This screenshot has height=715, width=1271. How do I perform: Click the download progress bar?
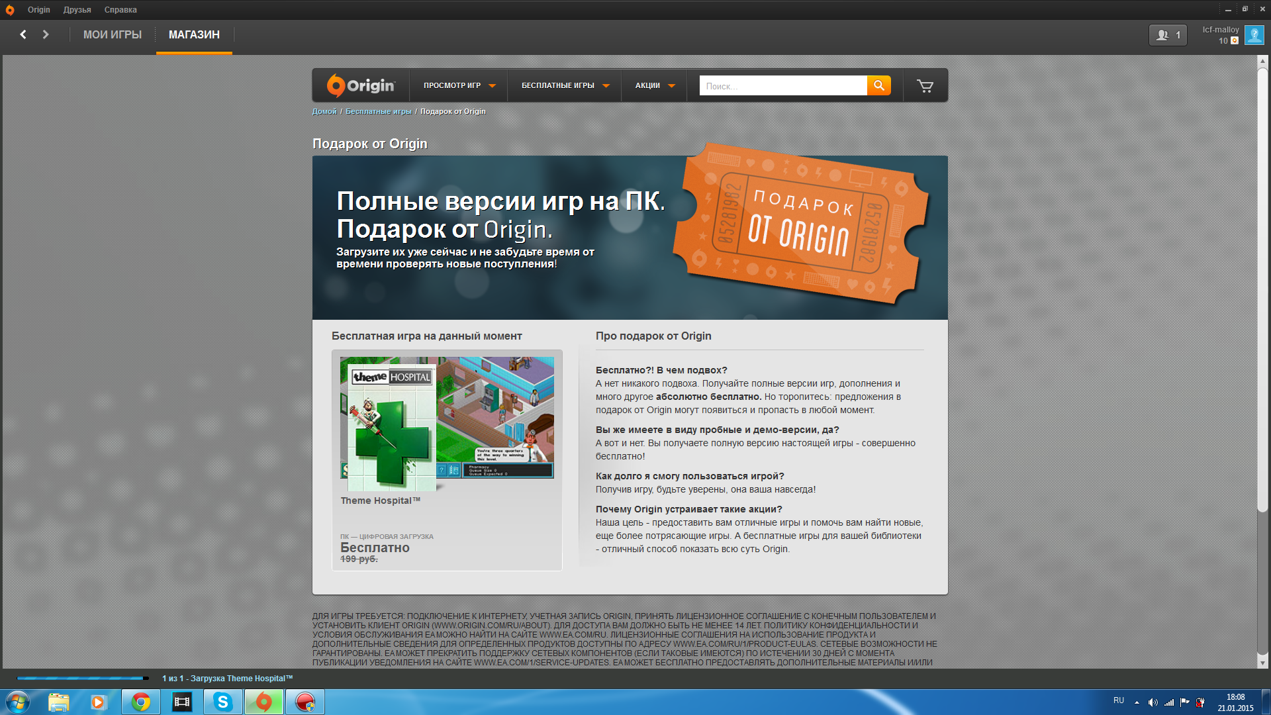click(83, 679)
